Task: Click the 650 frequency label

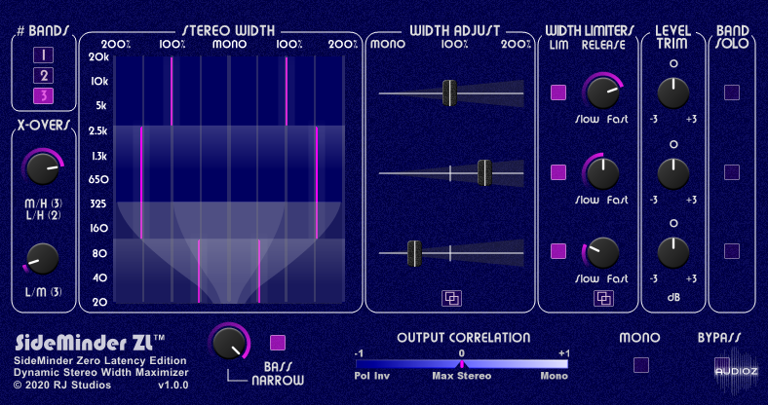Action: (x=98, y=179)
